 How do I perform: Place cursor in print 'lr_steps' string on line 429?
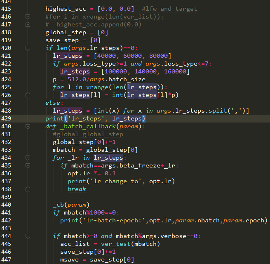click(x=86, y=118)
